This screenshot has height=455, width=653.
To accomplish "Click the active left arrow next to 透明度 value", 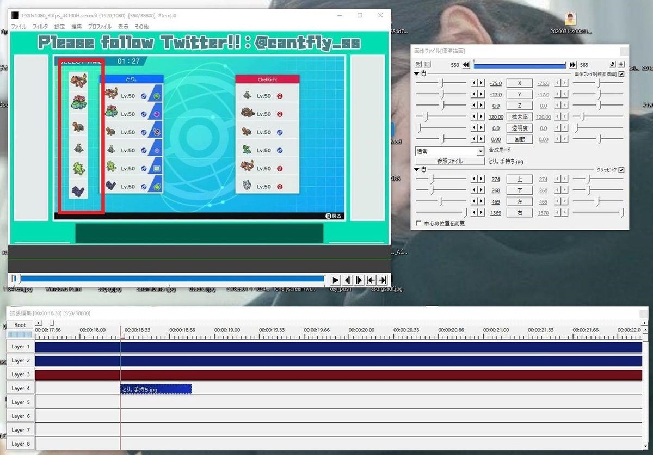I will point(474,128).
